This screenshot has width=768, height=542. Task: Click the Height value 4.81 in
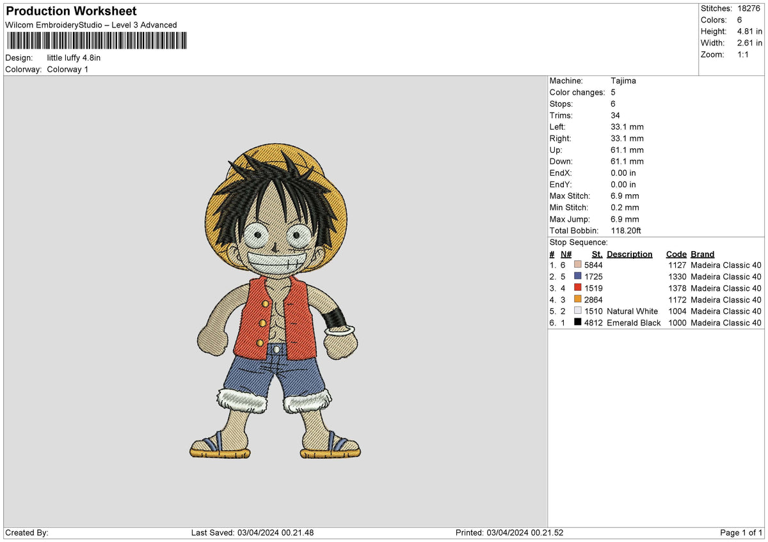[749, 31]
